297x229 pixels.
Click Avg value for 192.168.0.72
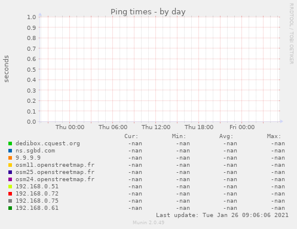pos(230,194)
